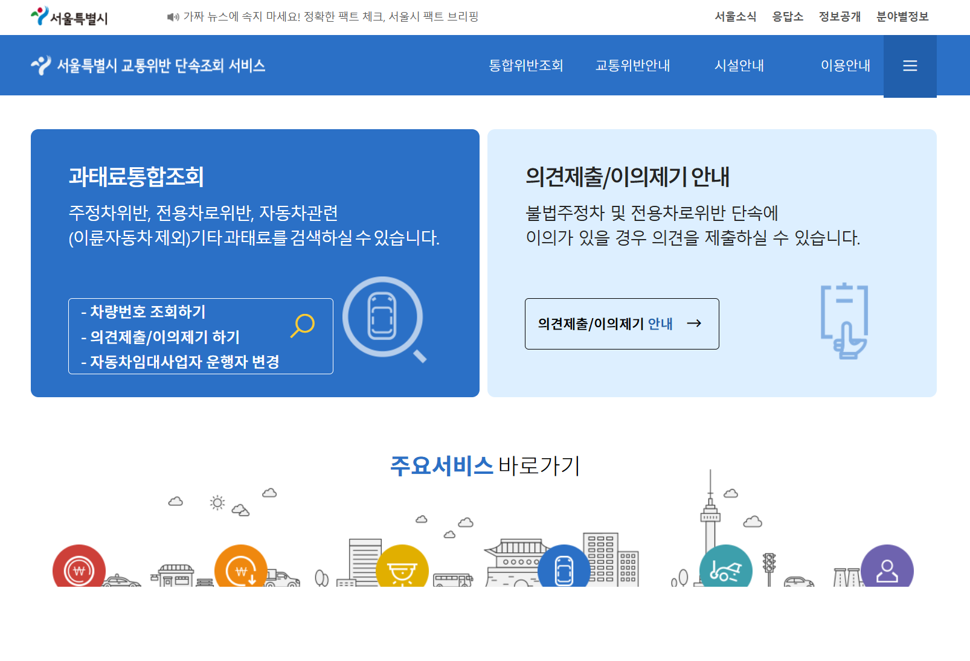This screenshot has width=970, height=661.
Task: Click the fake news fact briefing notice
Action: (331, 17)
